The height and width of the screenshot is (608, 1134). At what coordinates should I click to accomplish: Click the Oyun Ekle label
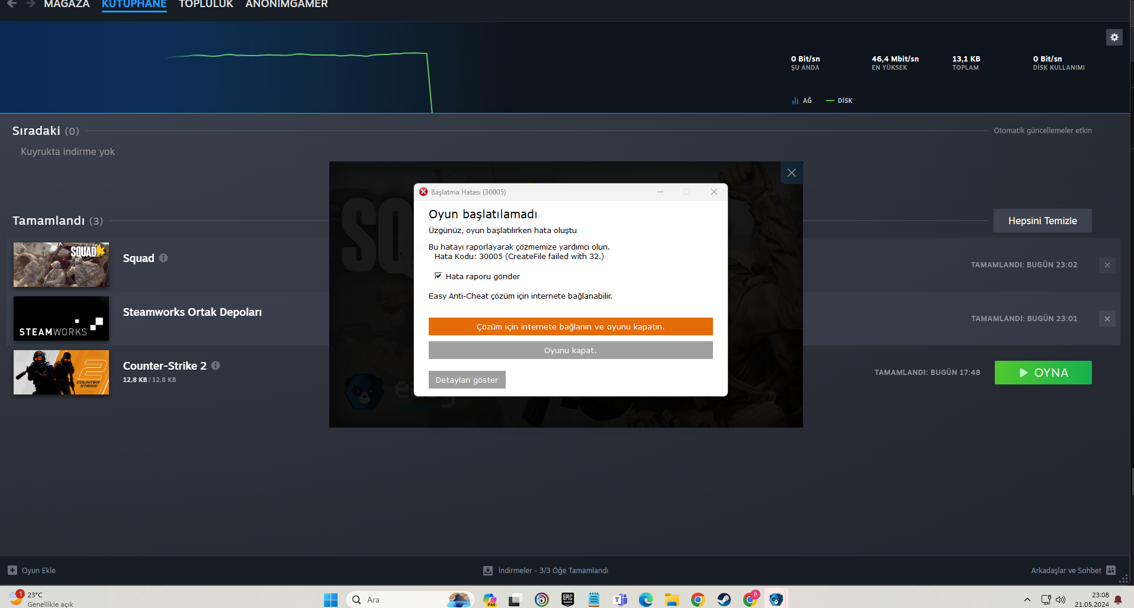pos(38,571)
